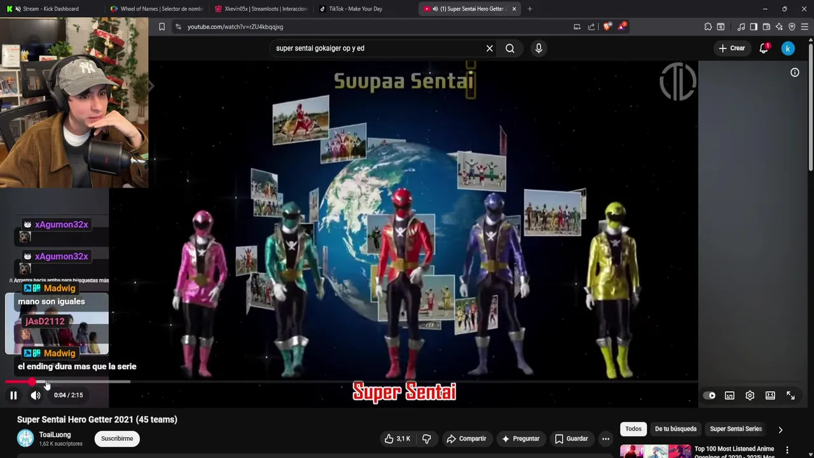Viewport: 814px width, 458px height.
Task: Open the account avatar menu
Action: pos(788,48)
